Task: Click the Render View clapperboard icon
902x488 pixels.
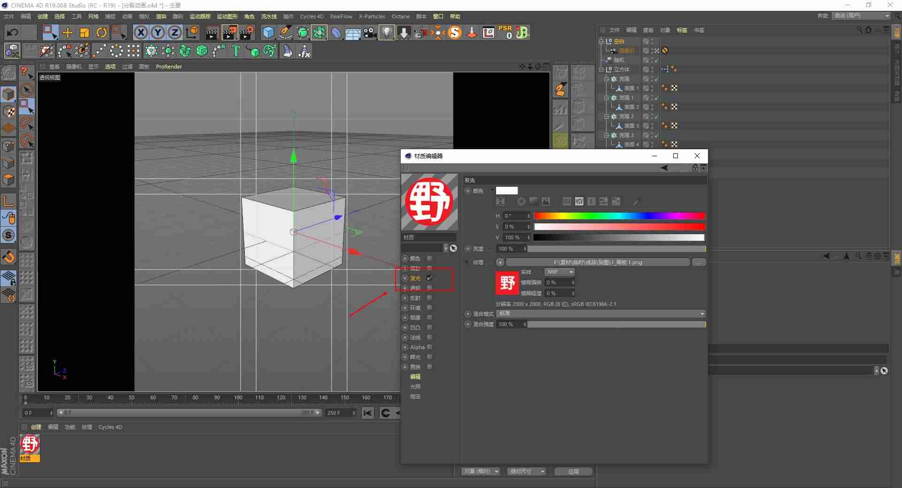Action: pos(212,32)
